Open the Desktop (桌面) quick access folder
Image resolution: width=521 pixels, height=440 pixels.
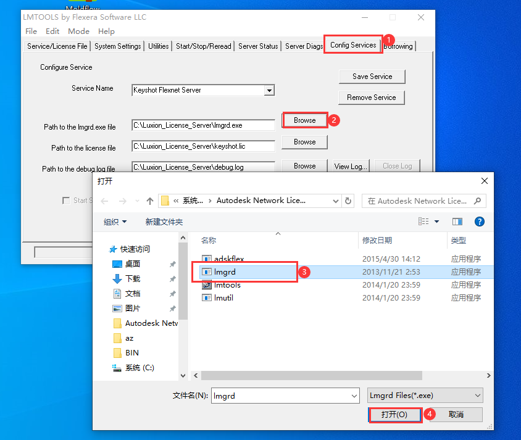pos(132,264)
